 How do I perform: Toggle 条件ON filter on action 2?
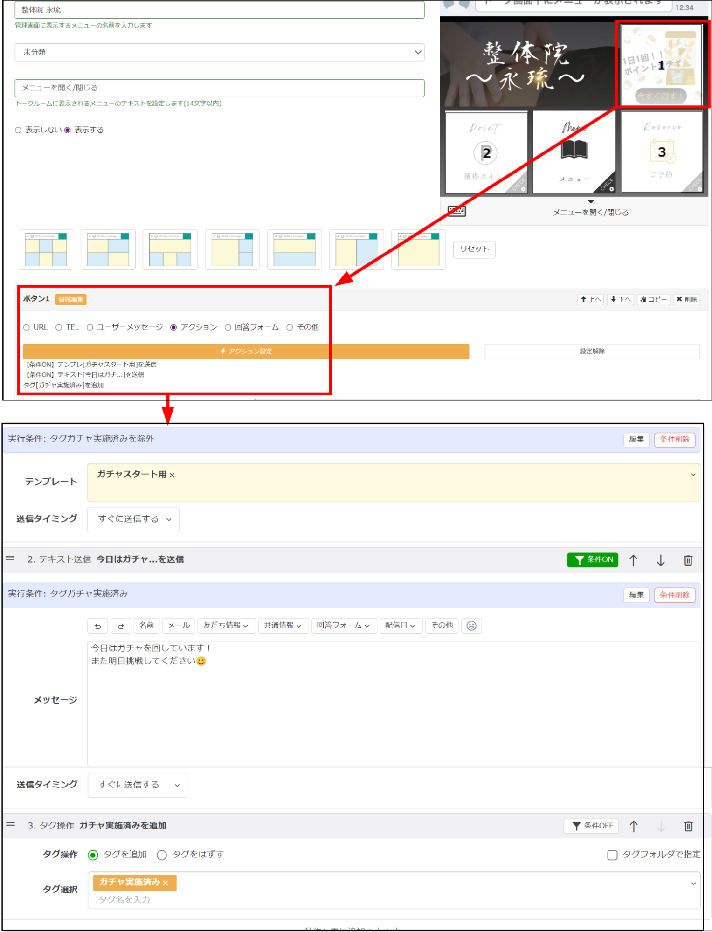tap(593, 560)
